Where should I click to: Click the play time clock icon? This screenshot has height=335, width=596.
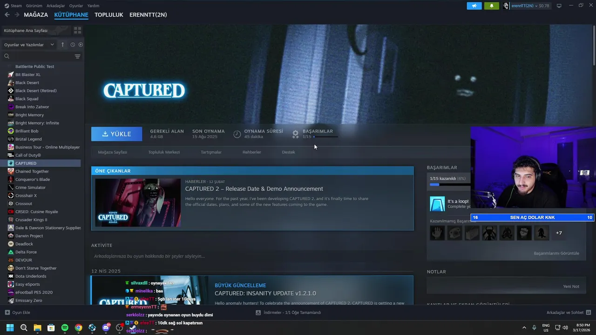237,134
